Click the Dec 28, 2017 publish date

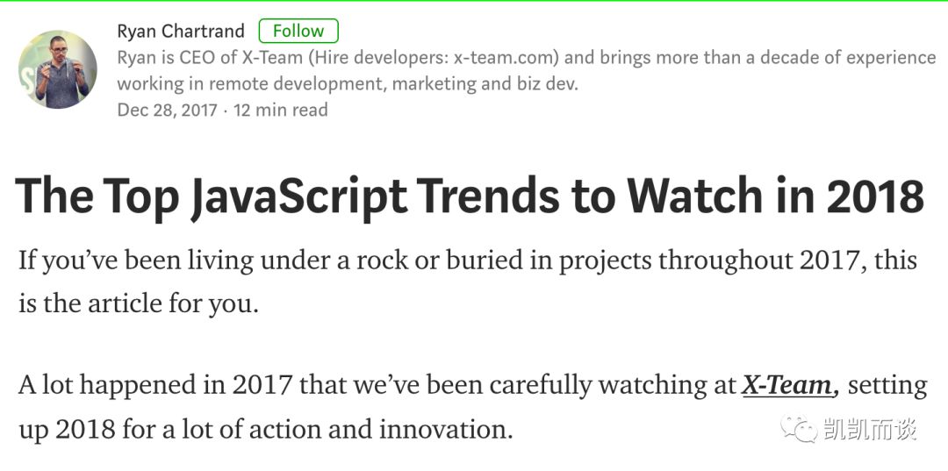tap(167, 110)
